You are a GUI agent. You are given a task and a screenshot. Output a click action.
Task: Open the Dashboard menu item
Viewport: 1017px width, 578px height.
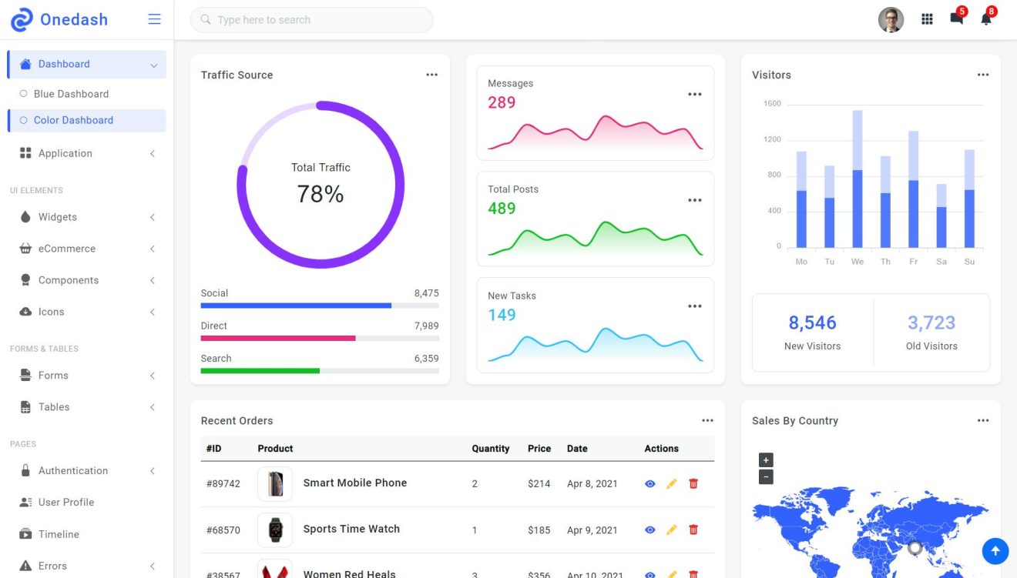click(63, 64)
